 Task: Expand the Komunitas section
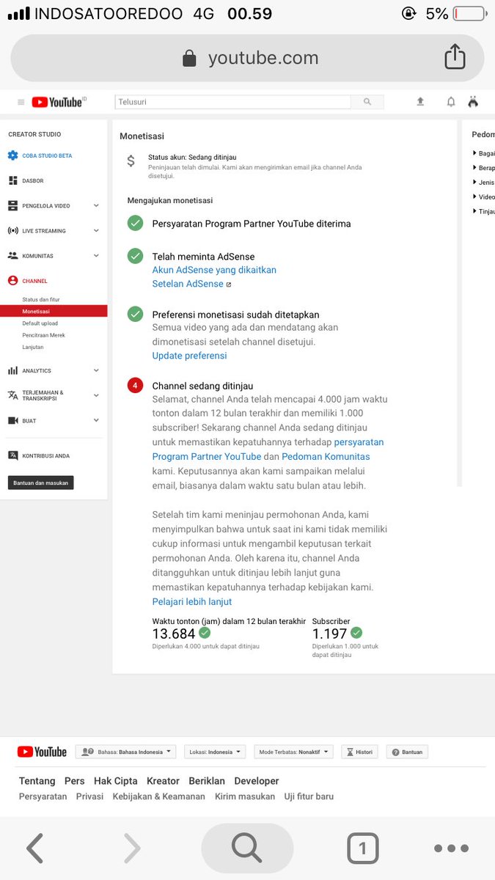pos(96,256)
